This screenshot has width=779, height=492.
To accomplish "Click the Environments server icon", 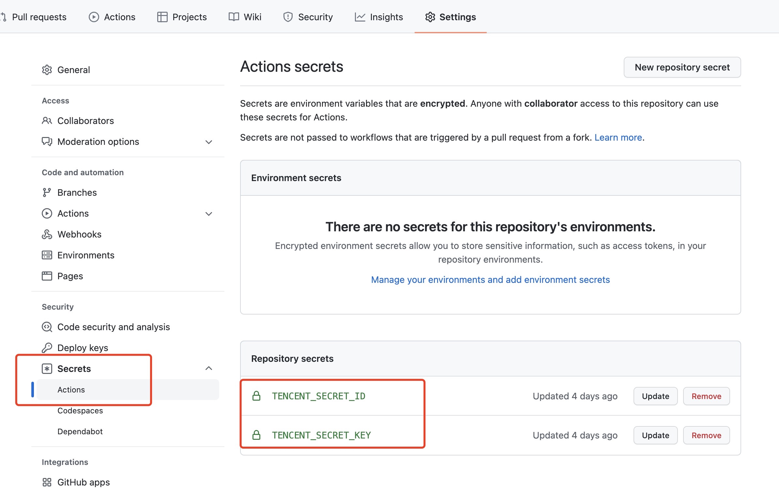I will tap(47, 255).
